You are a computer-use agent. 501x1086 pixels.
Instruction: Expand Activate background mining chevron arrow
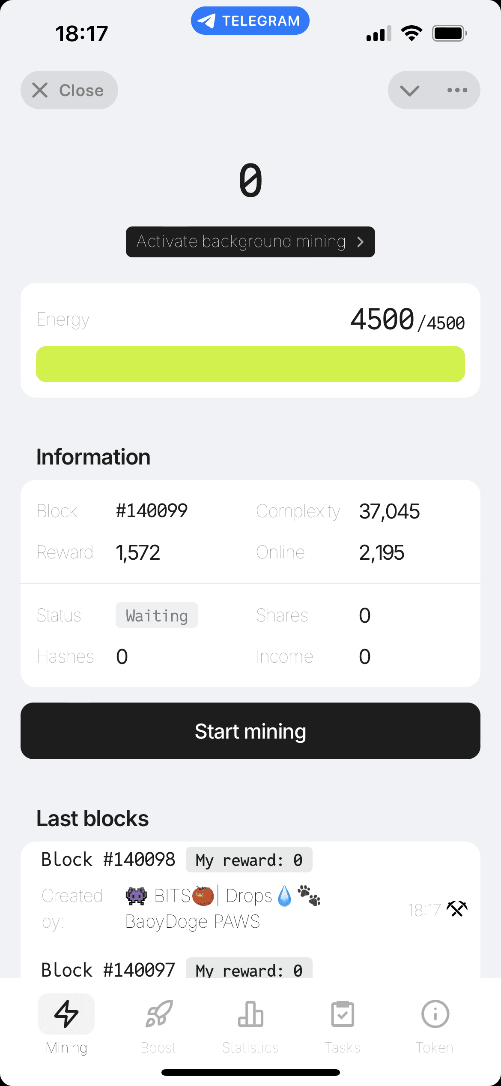pyautogui.click(x=361, y=242)
